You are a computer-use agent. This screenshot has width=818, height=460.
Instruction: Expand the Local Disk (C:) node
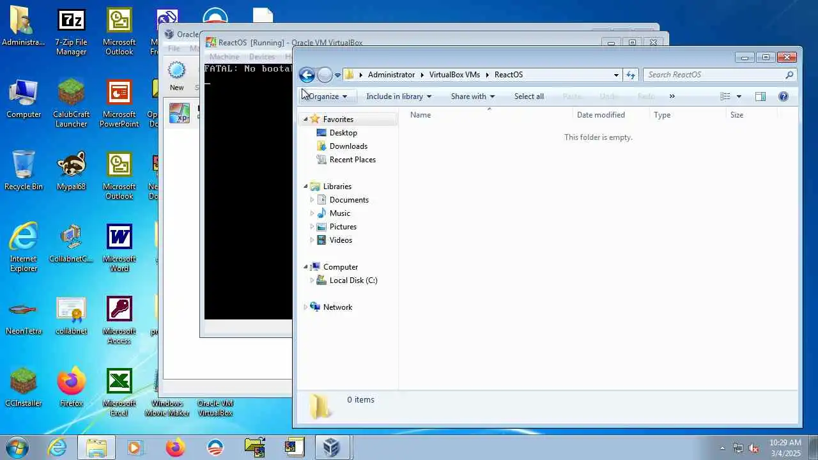(312, 280)
